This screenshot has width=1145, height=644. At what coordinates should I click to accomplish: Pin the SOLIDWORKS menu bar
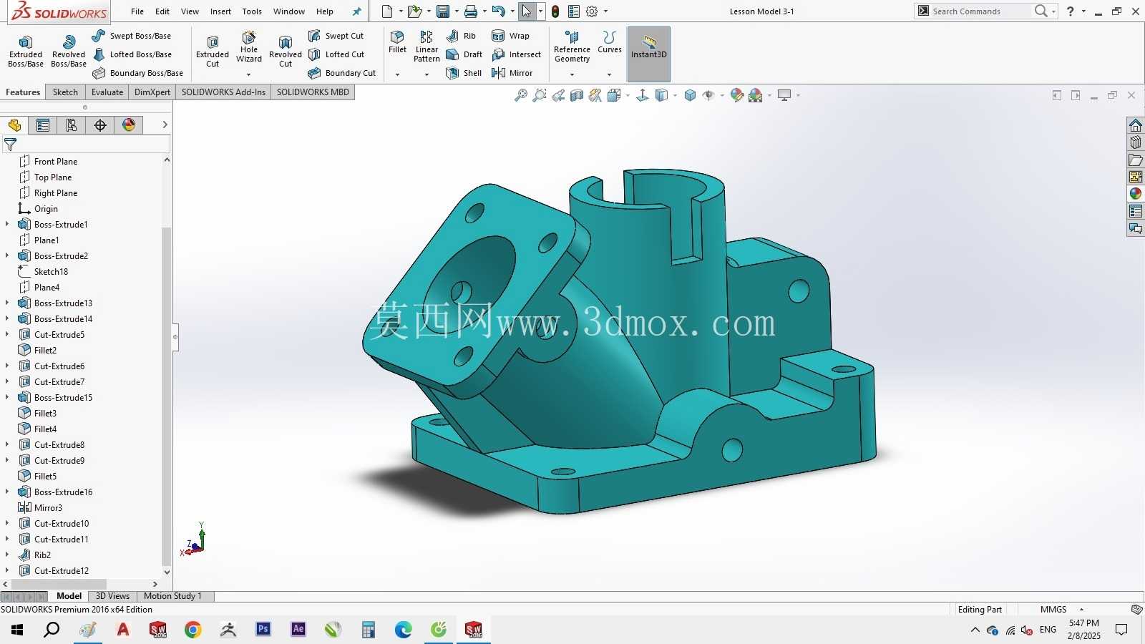click(357, 11)
